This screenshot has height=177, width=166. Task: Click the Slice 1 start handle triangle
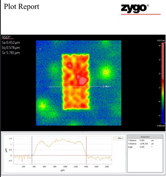(x=50, y=87)
